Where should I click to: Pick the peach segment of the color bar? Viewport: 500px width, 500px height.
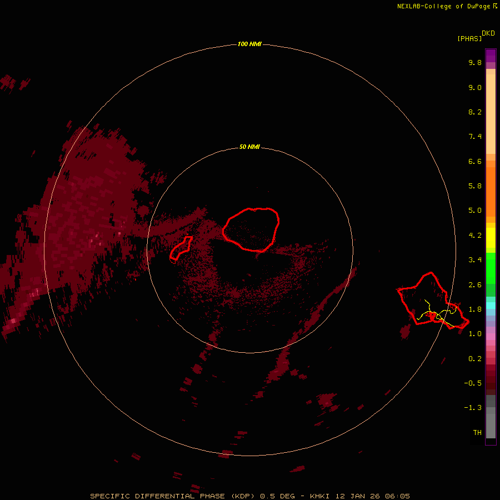point(491,113)
